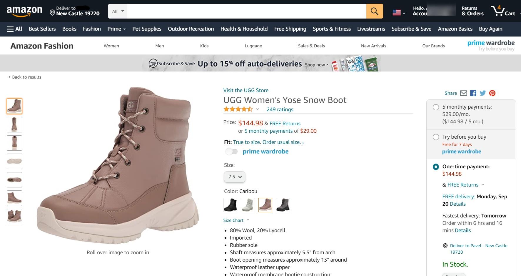Open the Women fashion category
521x276 pixels.
point(111,46)
